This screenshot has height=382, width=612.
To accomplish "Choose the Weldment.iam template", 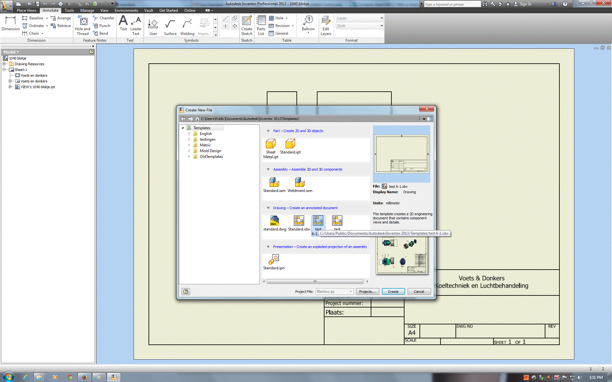I will click(300, 185).
